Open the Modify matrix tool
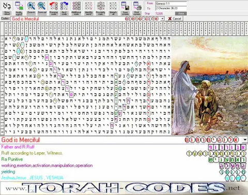 (19, 8)
